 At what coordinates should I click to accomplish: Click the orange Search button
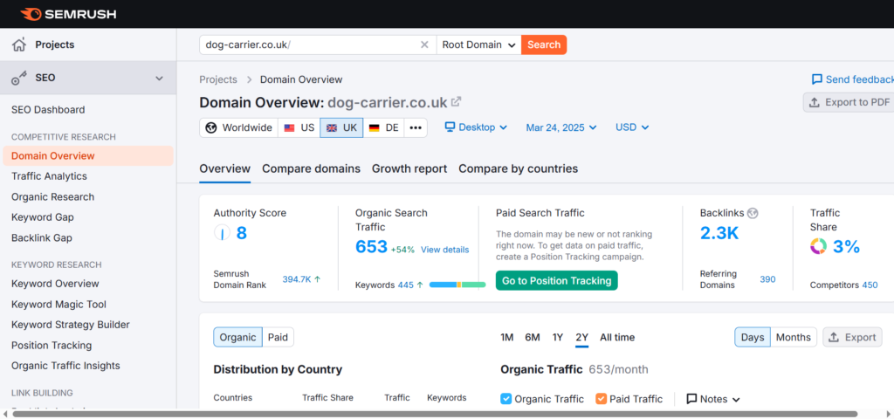[x=544, y=45]
